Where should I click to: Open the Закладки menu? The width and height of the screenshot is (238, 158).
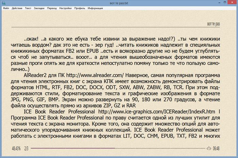pyautogui.click(x=39, y=8)
